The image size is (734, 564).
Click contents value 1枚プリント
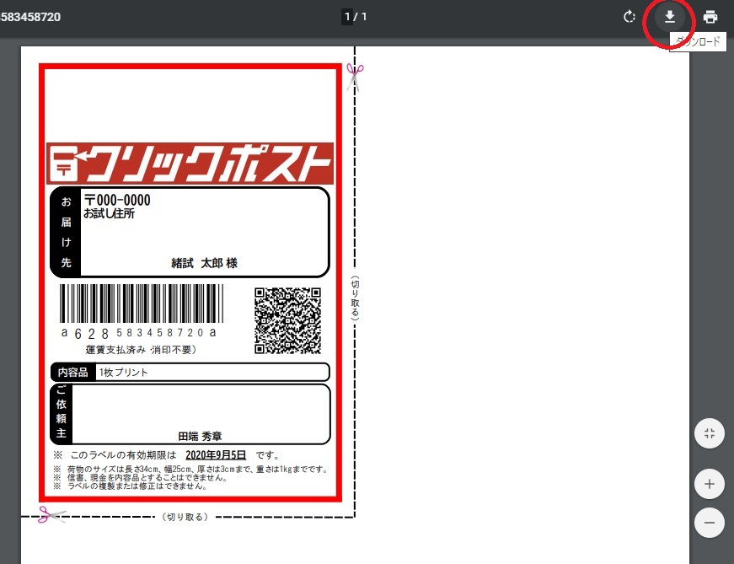tap(124, 373)
